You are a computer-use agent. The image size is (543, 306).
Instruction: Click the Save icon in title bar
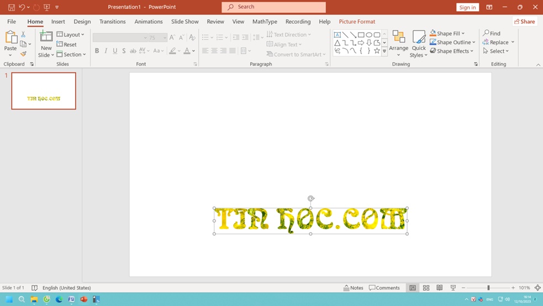pyautogui.click(x=11, y=7)
